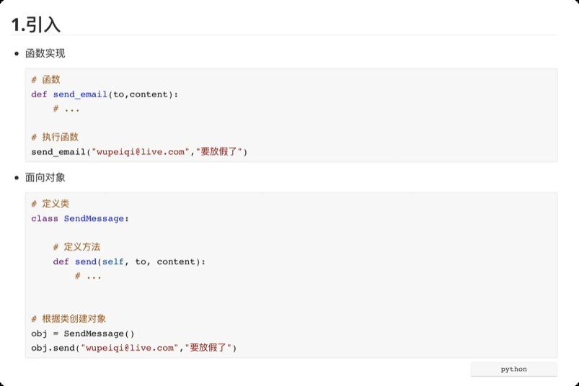The image size is (579, 386).
Task: Click the "# 定义方法" comment
Action: [x=76, y=247]
